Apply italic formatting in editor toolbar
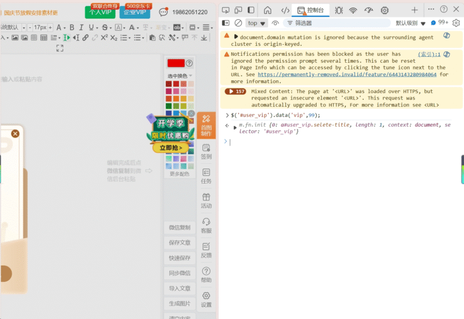 [81, 27]
